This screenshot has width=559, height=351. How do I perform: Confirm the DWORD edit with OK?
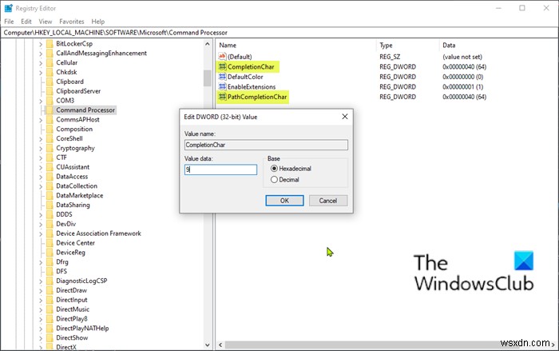click(x=284, y=201)
